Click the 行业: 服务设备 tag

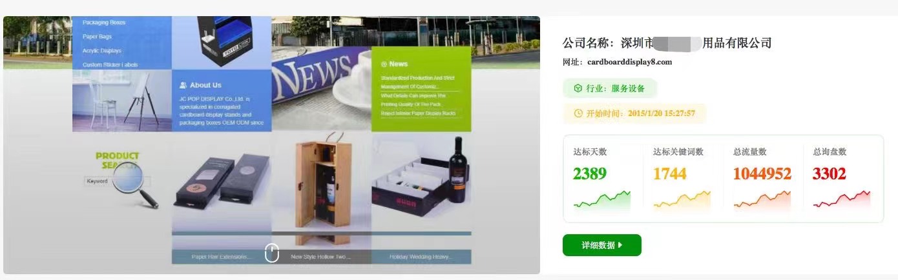(x=610, y=88)
